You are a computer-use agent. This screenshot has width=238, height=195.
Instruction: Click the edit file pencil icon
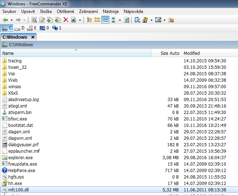[x=42, y=20]
